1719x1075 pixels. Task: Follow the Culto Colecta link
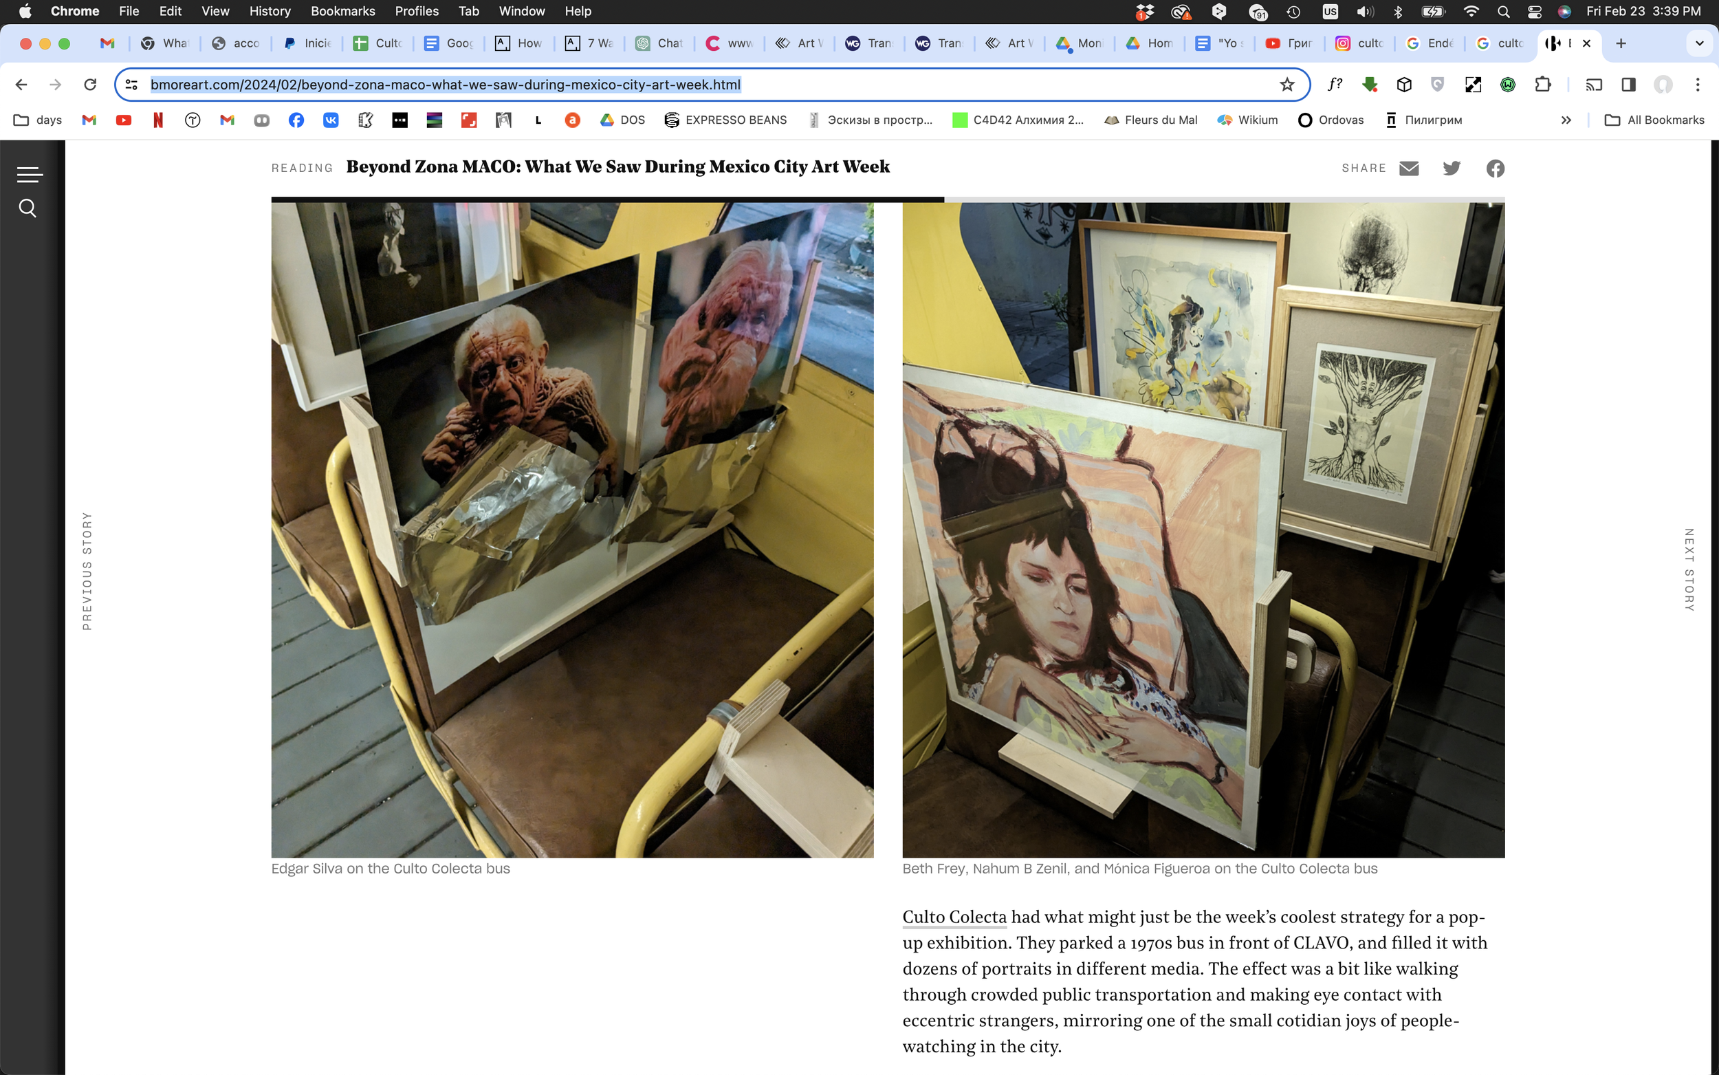click(954, 917)
